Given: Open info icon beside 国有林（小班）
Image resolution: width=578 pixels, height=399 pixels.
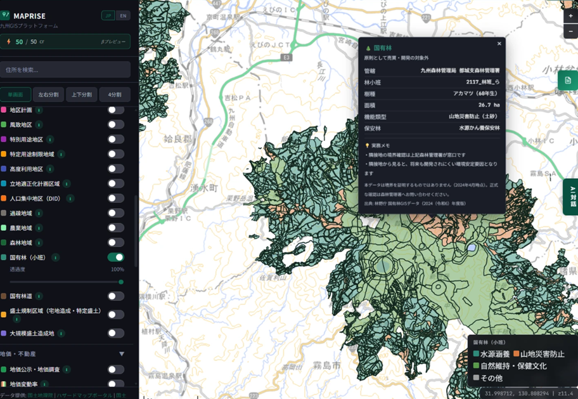Looking at the screenshot, I should point(56,258).
